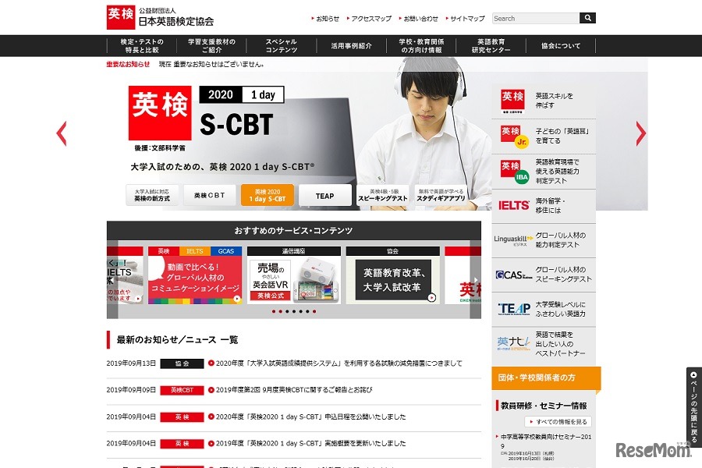Open the 売場のやさしい英会話VR card

tap(294, 275)
